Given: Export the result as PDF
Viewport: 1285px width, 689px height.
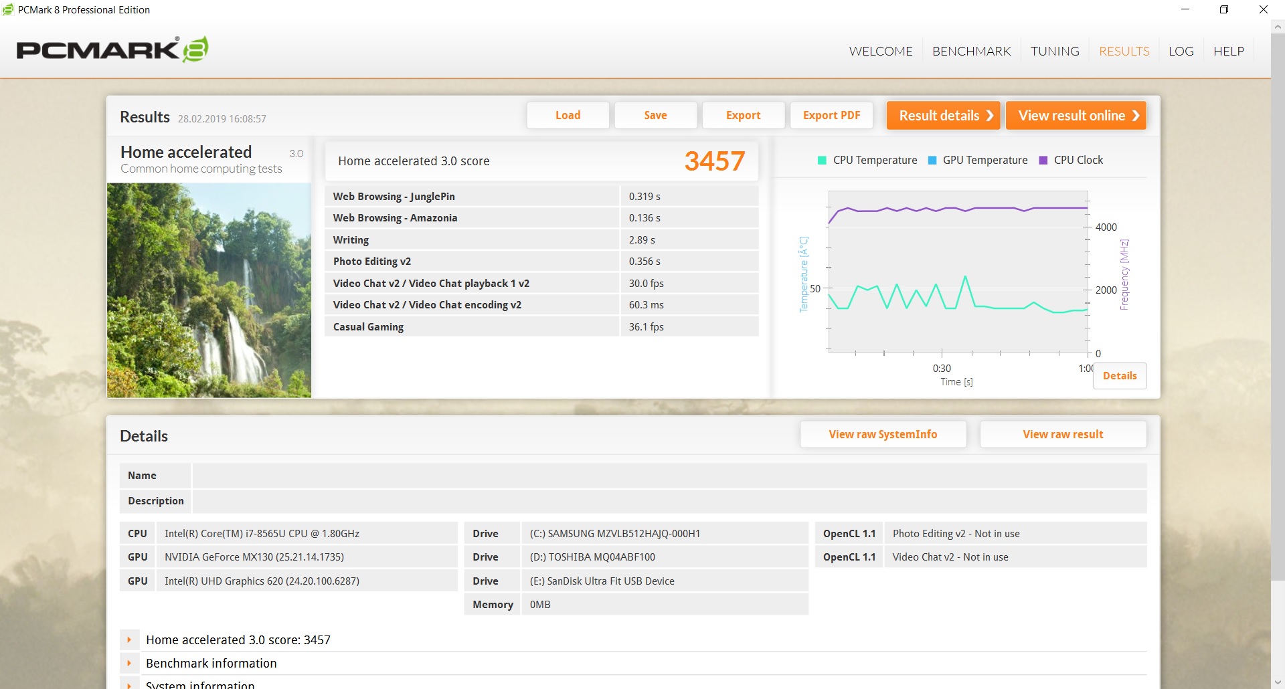Looking at the screenshot, I should 831,115.
